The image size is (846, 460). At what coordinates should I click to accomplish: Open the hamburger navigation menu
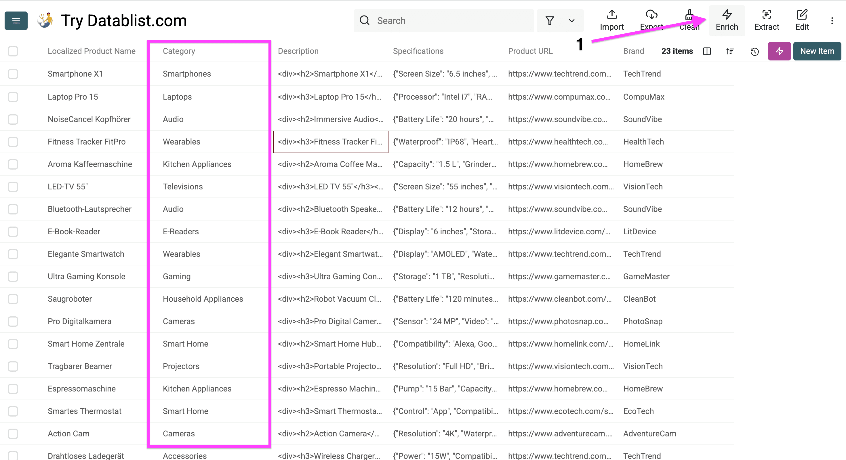click(x=16, y=20)
